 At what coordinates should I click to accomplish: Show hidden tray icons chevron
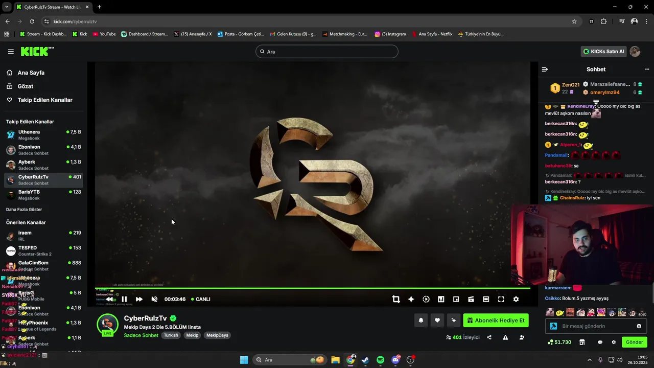point(589,360)
